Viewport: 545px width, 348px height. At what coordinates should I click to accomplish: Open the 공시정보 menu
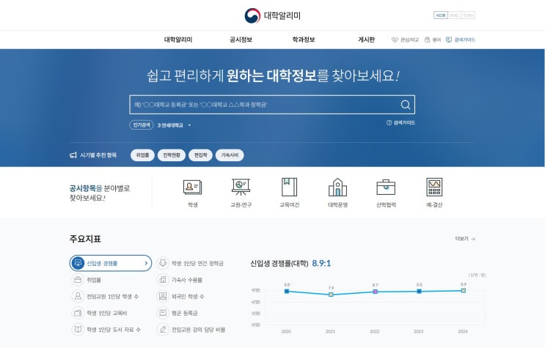[241, 40]
